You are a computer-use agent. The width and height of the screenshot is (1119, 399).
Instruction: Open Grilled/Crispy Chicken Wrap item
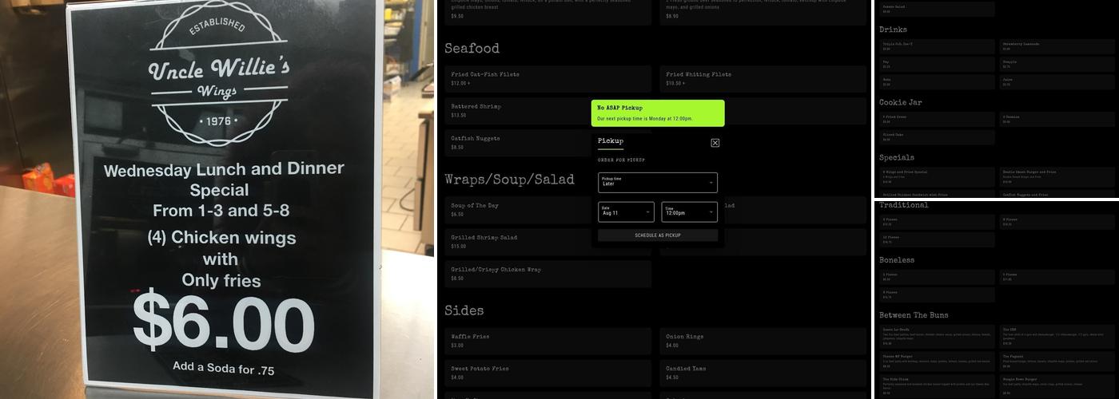click(x=548, y=274)
